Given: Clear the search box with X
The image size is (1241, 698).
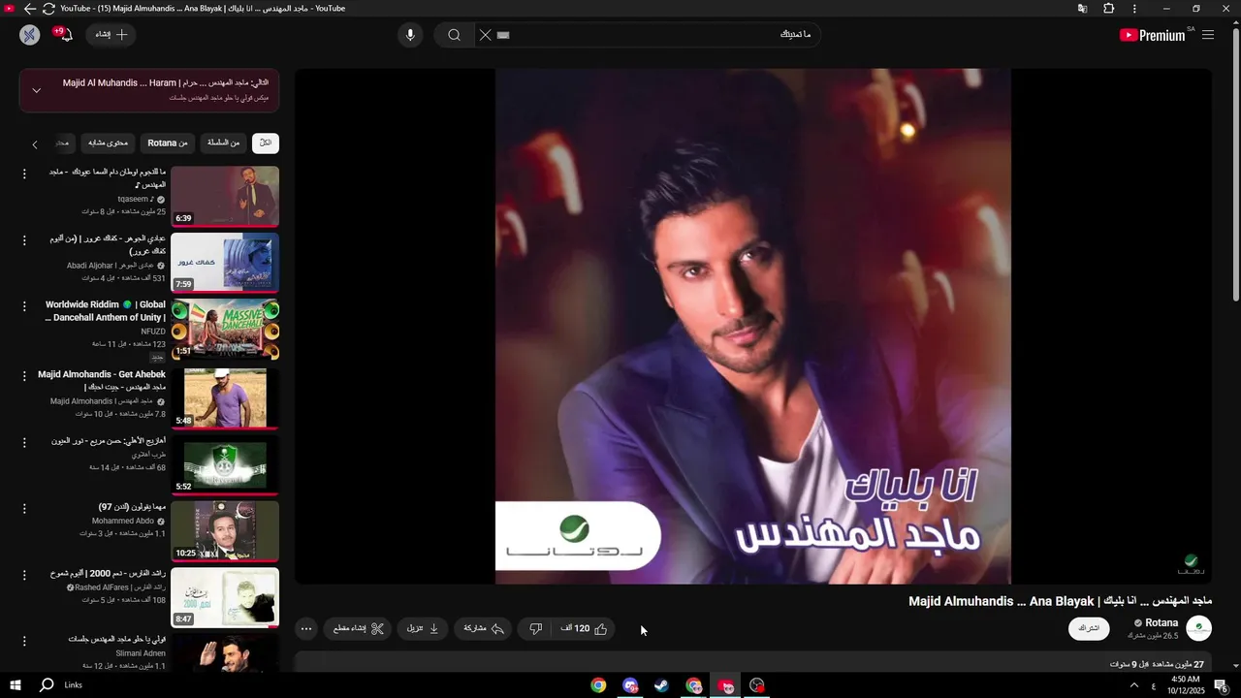Looking at the screenshot, I should pos(485,35).
